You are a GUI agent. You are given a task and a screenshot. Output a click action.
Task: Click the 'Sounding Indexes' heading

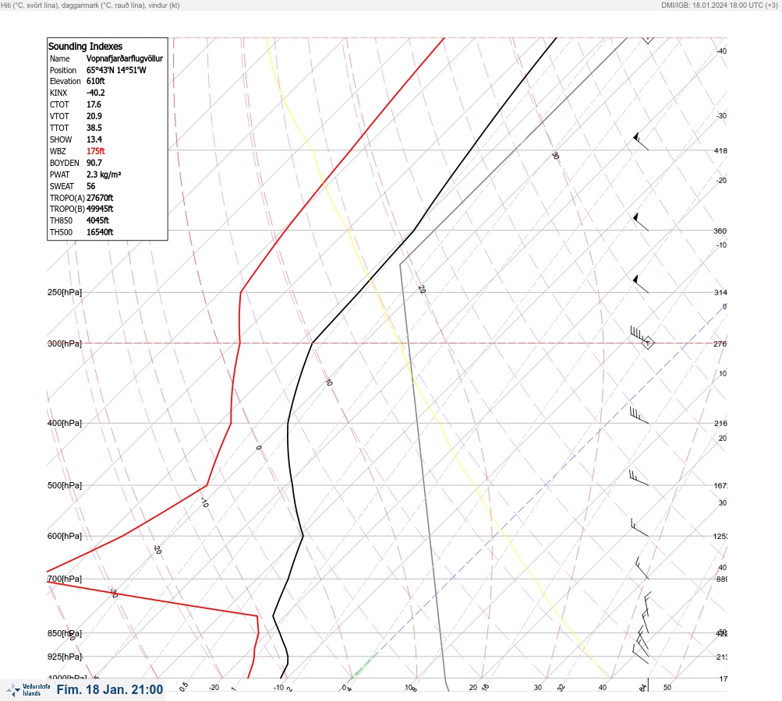[85, 46]
